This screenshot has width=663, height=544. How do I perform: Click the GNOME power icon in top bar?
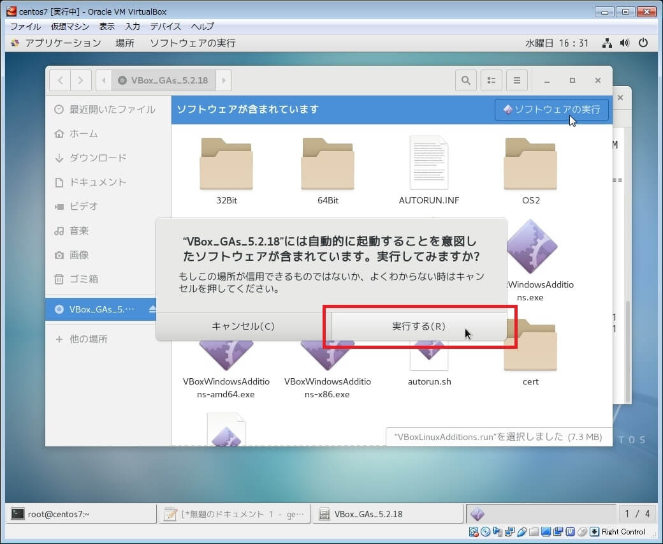tap(643, 43)
